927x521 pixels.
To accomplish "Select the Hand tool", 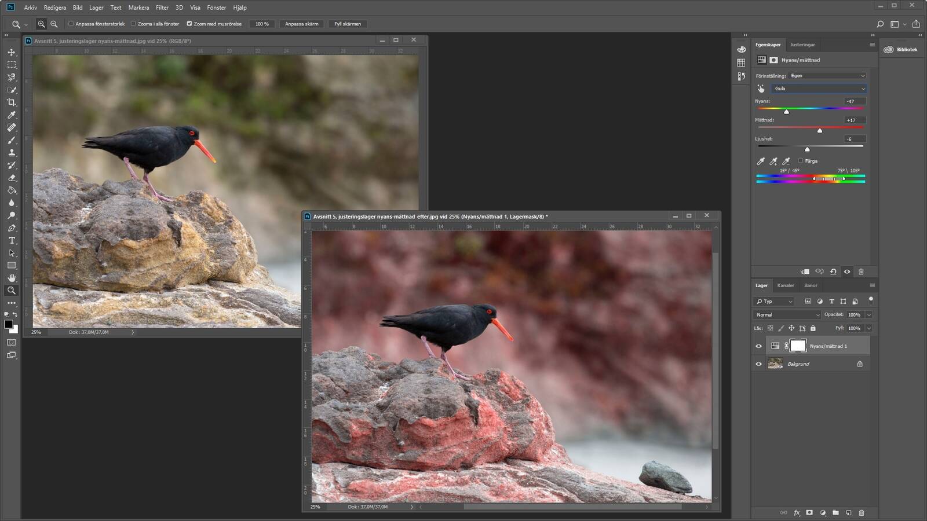I will 12,278.
